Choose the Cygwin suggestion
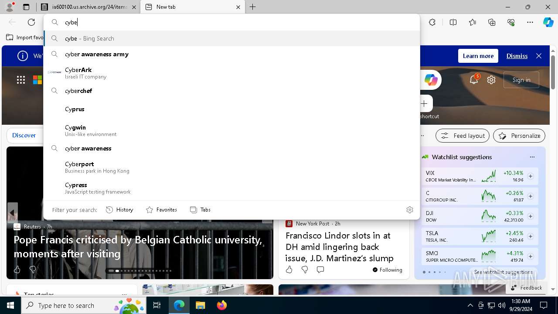 coord(231,130)
